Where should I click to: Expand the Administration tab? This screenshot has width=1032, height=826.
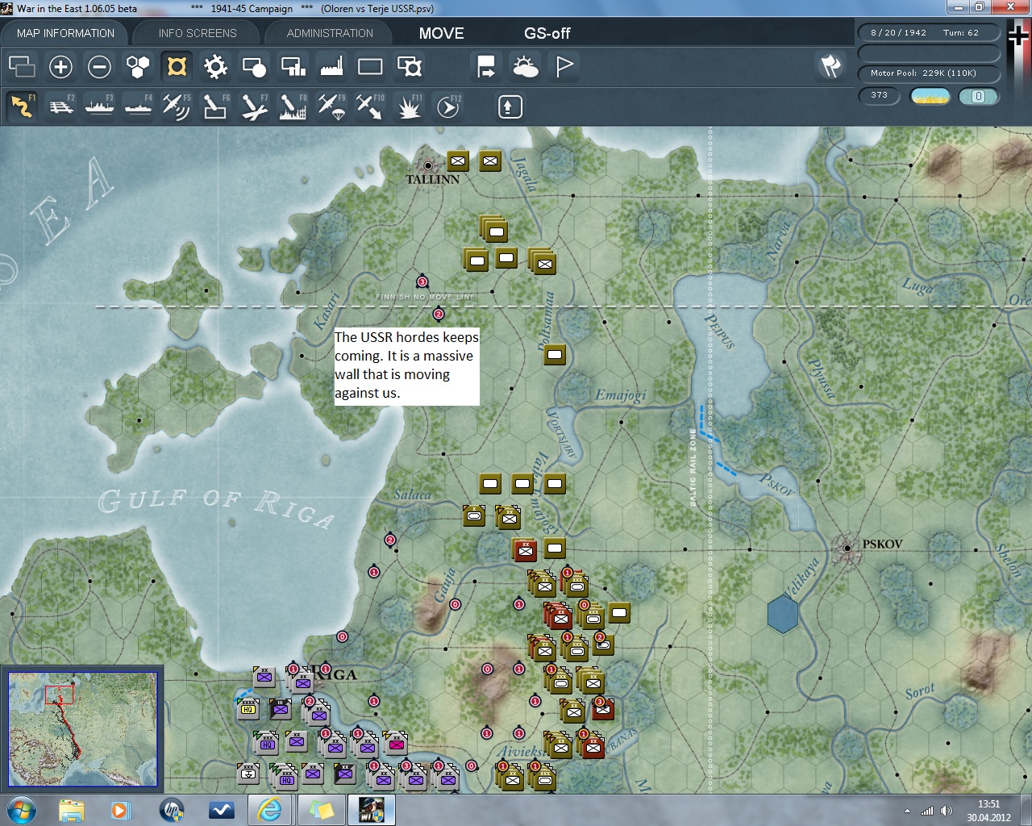pos(330,33)
